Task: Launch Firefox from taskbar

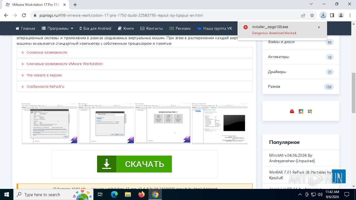Action: click(x=142, y=194)
